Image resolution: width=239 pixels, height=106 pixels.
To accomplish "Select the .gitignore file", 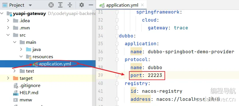I will tap(30, 86).
